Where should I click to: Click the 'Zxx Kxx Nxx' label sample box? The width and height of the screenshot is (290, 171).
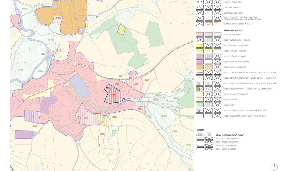pos(209,23)
